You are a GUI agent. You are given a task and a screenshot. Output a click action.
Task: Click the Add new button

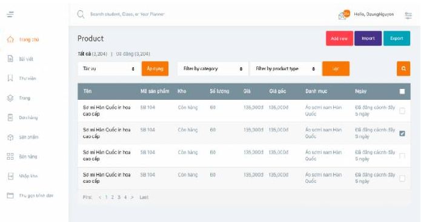click(x=339, y=38)
